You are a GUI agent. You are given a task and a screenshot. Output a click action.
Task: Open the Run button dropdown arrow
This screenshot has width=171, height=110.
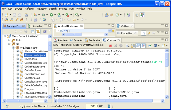click(55, 15)
